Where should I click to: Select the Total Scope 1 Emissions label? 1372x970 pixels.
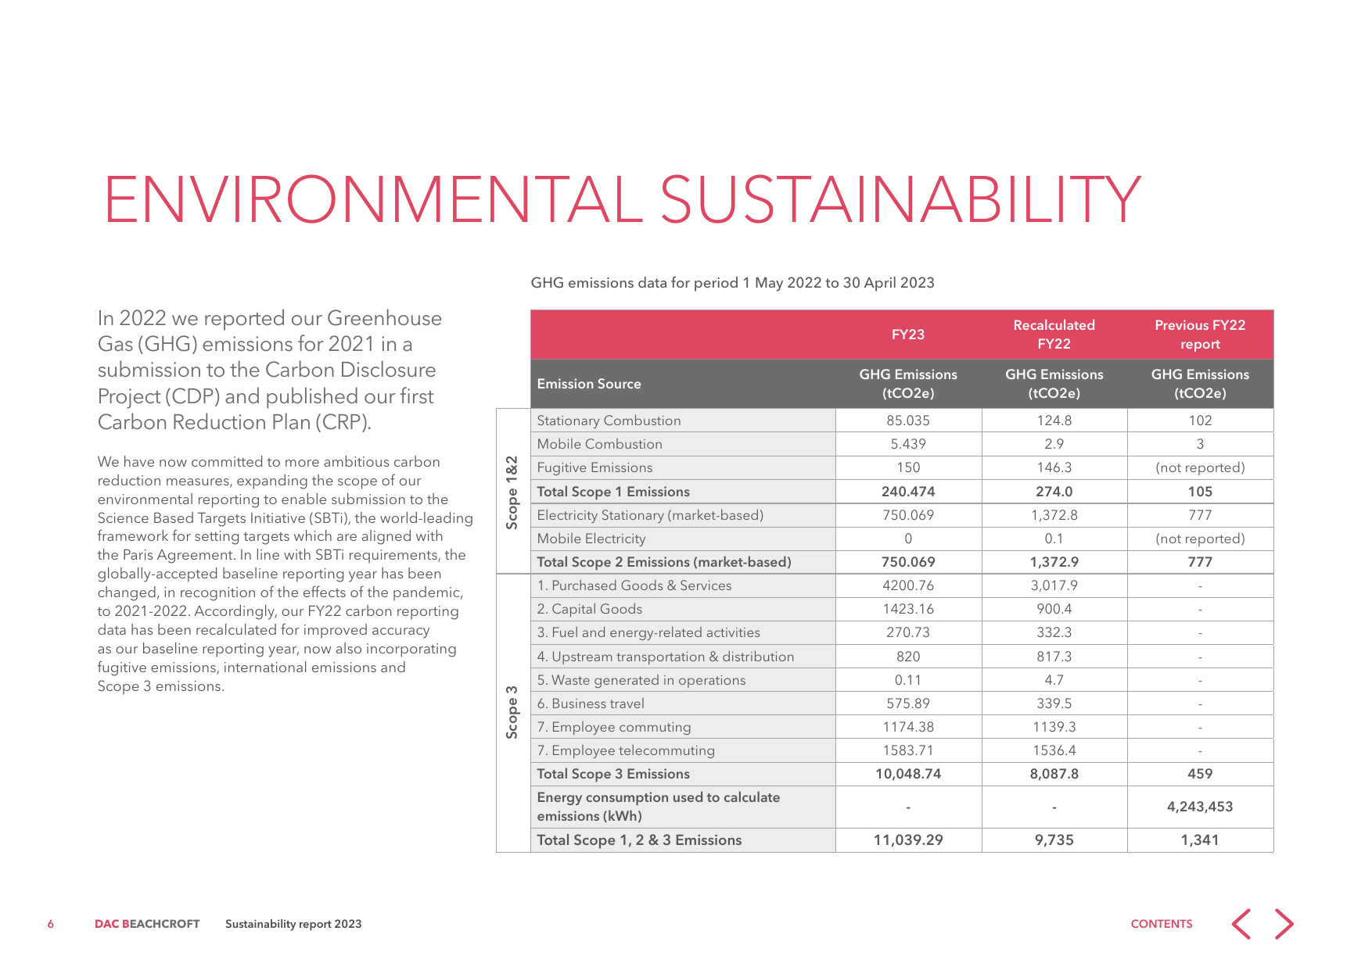point(613,492)
